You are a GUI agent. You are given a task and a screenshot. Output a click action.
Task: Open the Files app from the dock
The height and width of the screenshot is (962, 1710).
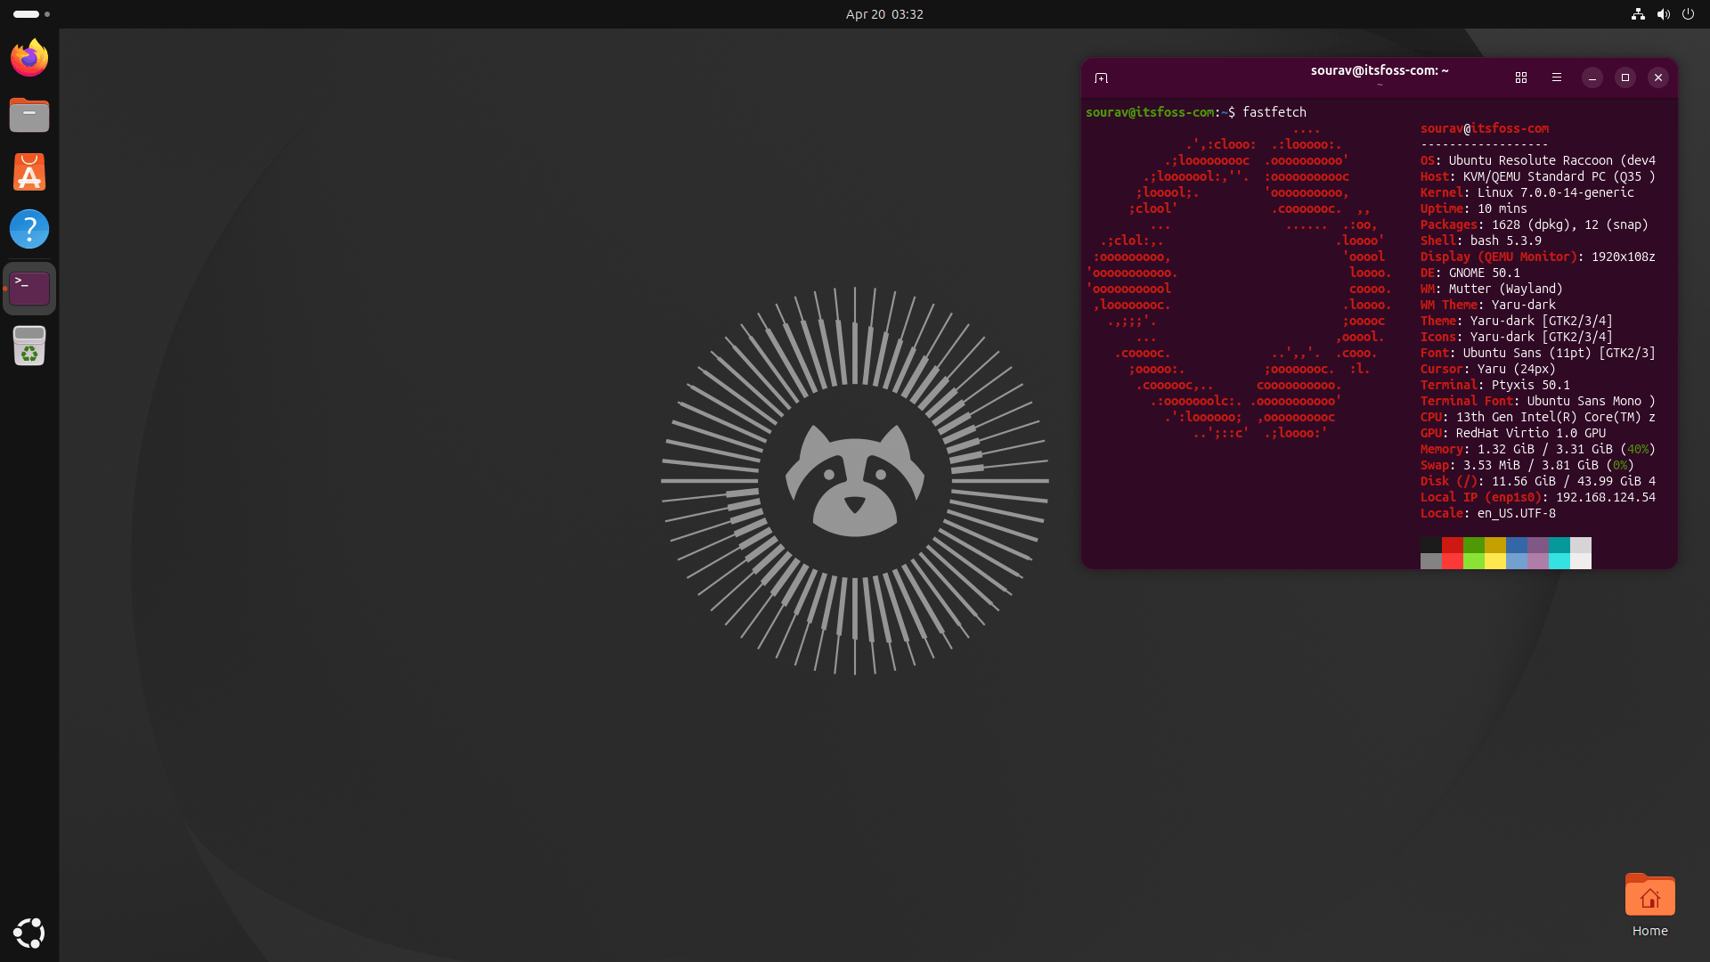click(28, 114)
